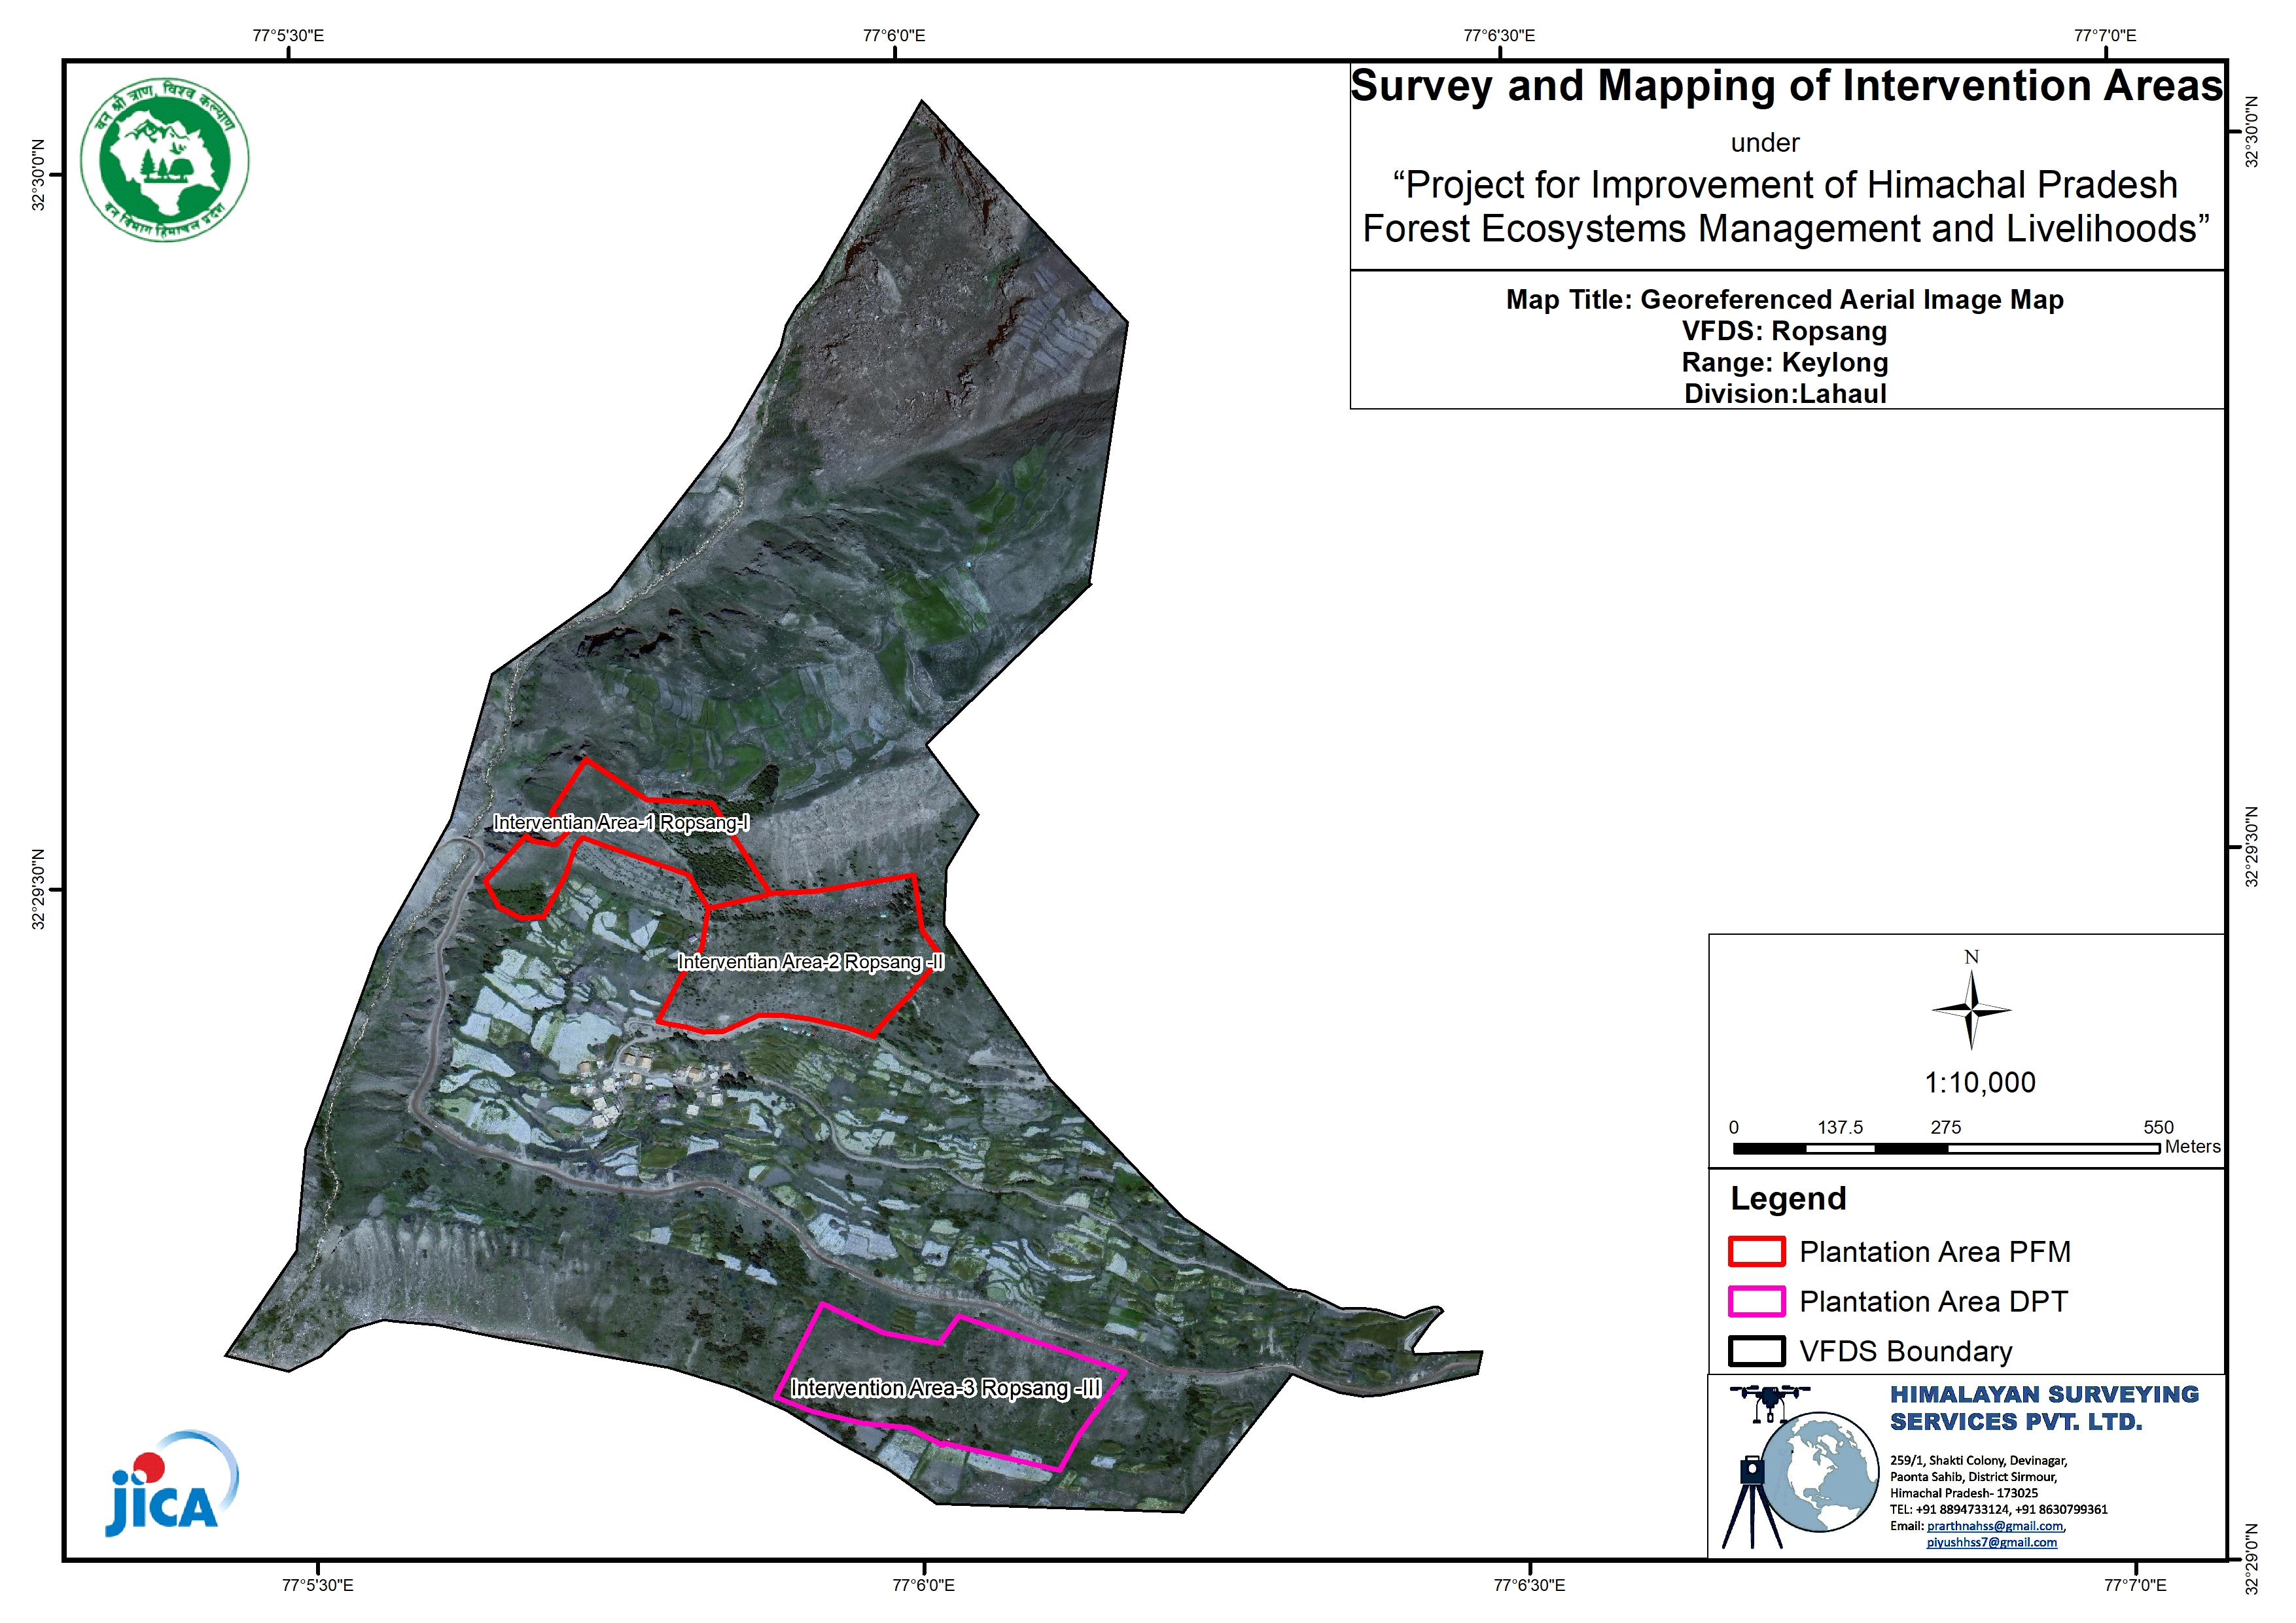
Task: Click the 'Plantation Area DPT' legend label
Action: 1933,1302
